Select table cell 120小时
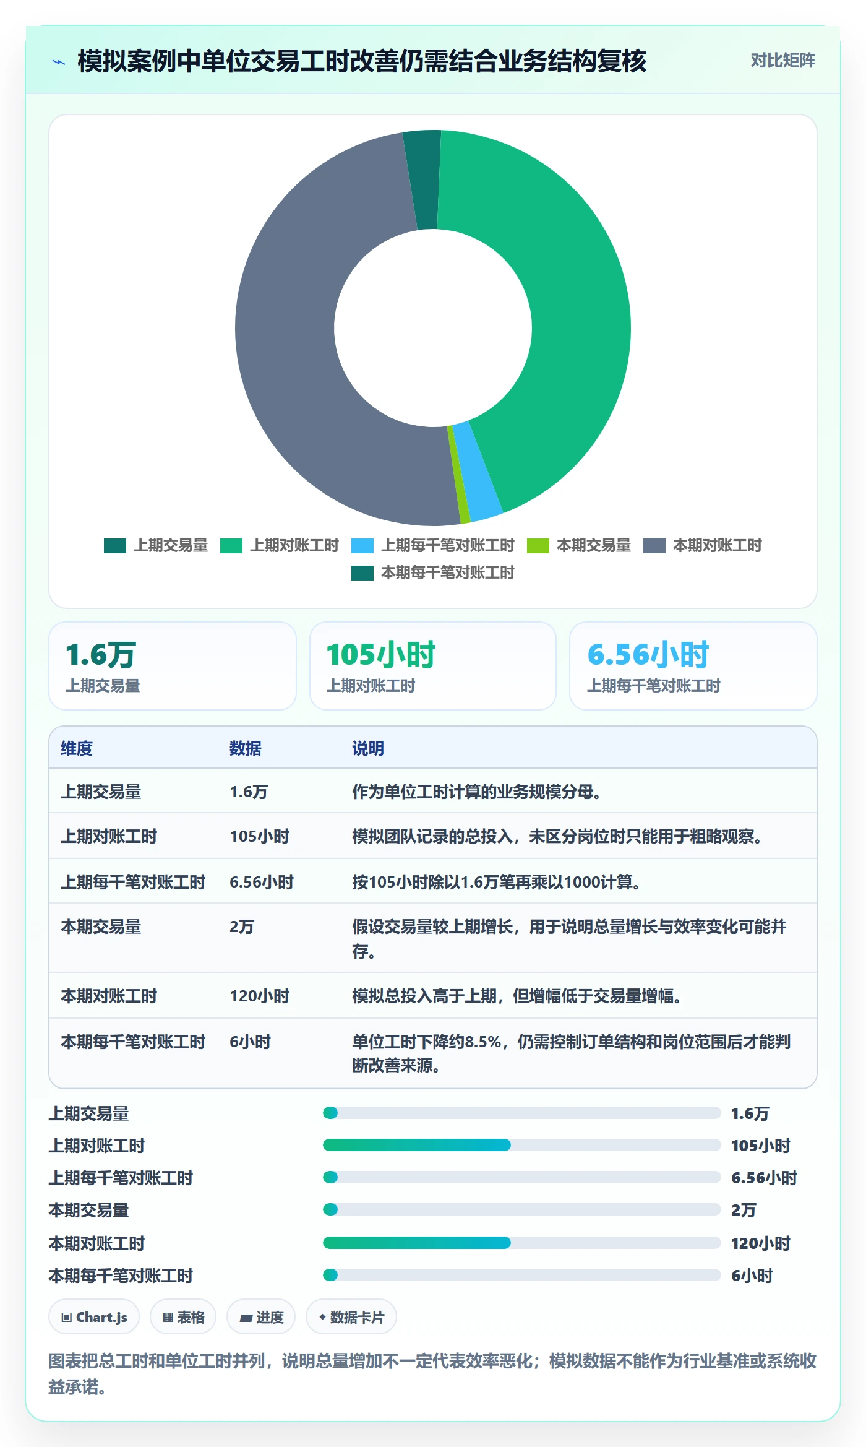 (x=260, y=996)
